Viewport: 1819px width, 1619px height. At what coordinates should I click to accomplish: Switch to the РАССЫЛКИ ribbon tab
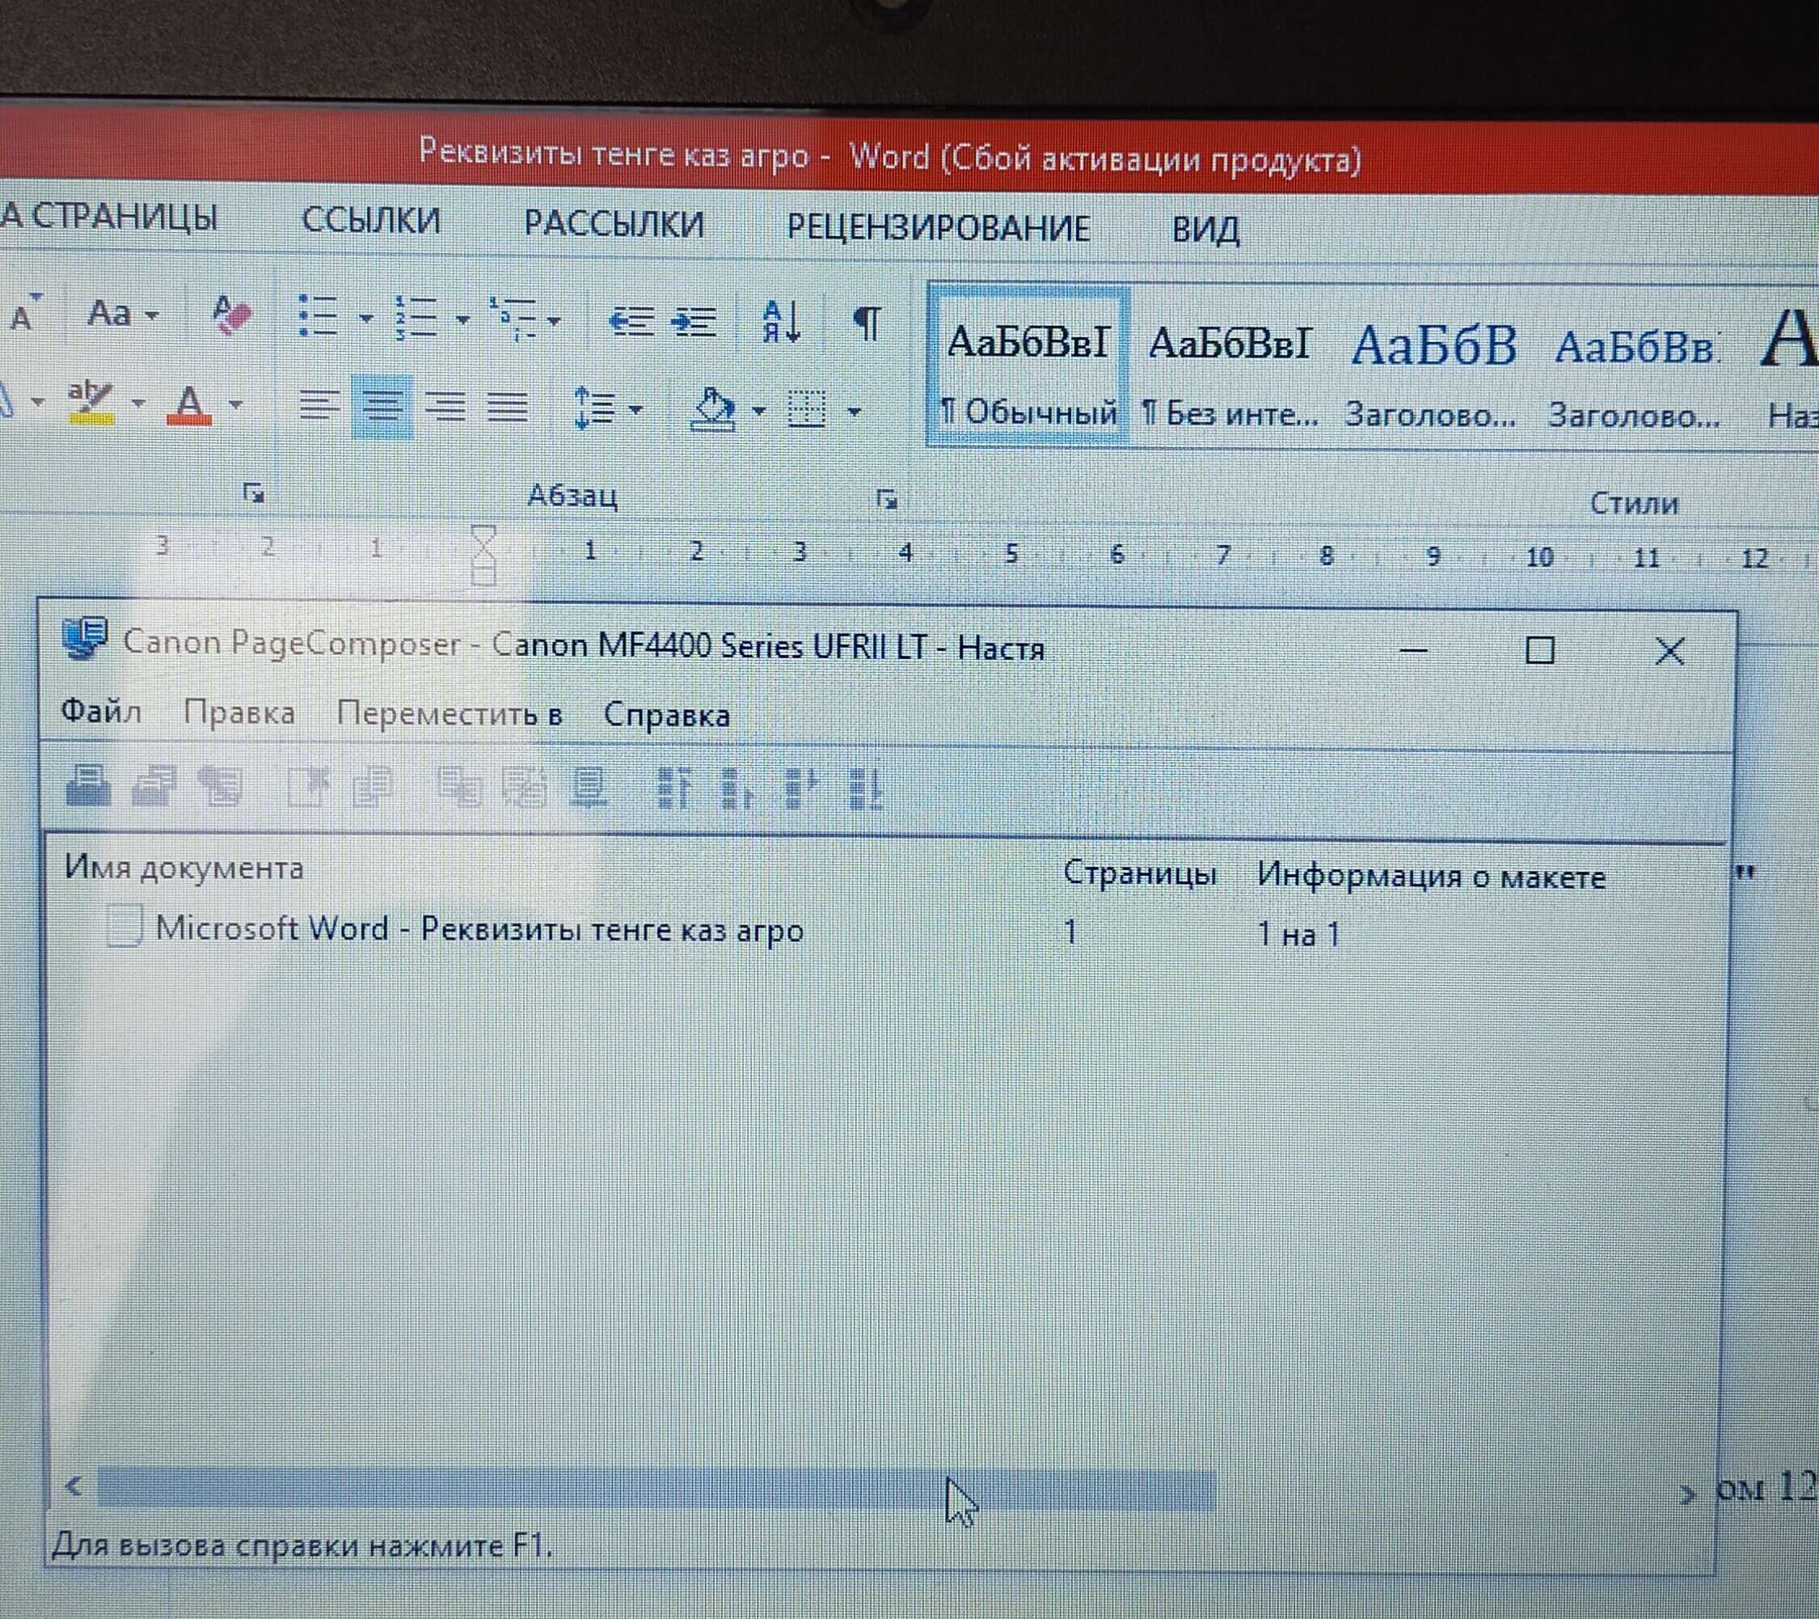pos(613,224)
